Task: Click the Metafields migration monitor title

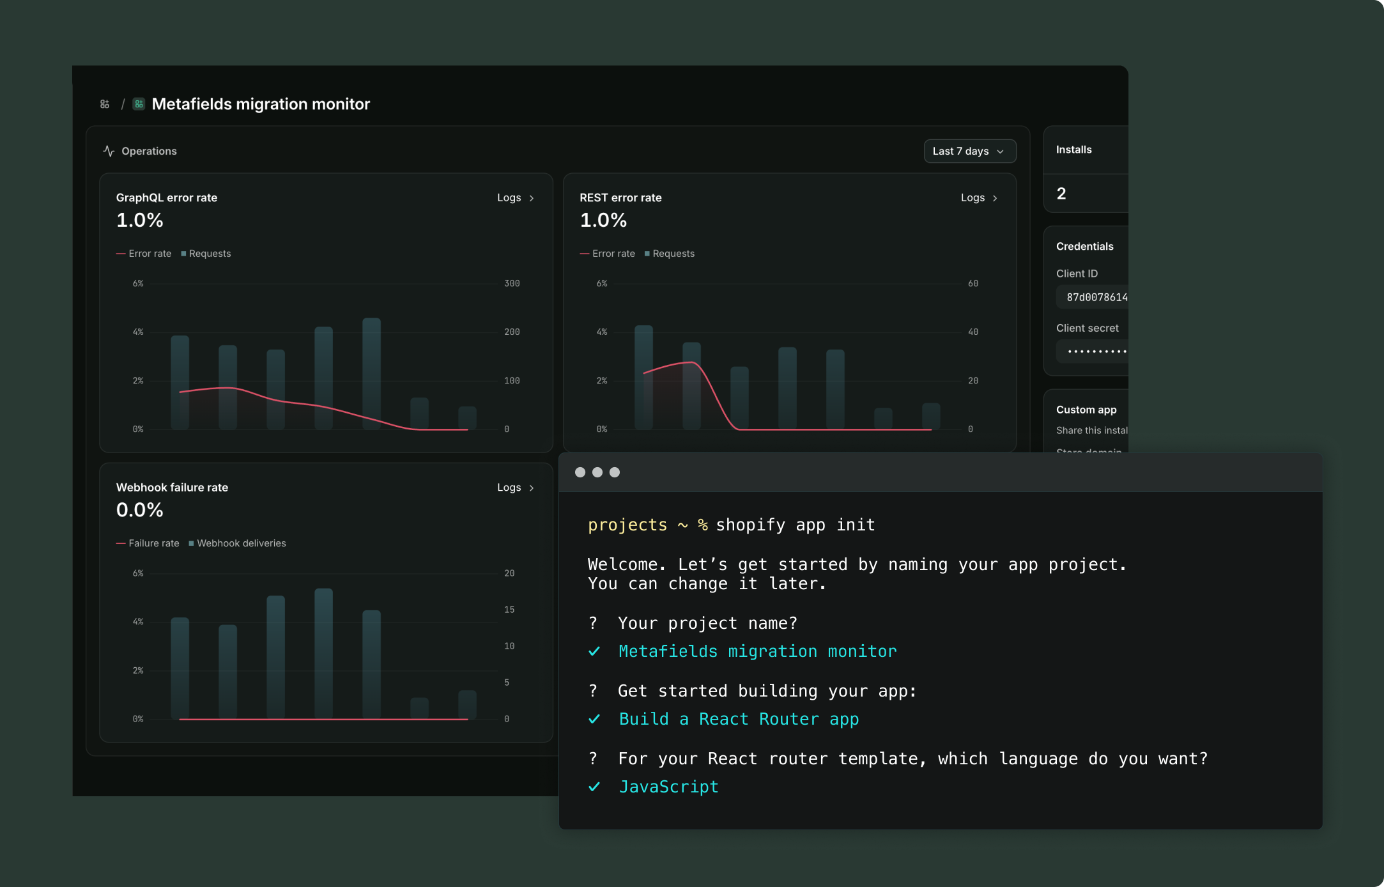Action: [261, 104]
